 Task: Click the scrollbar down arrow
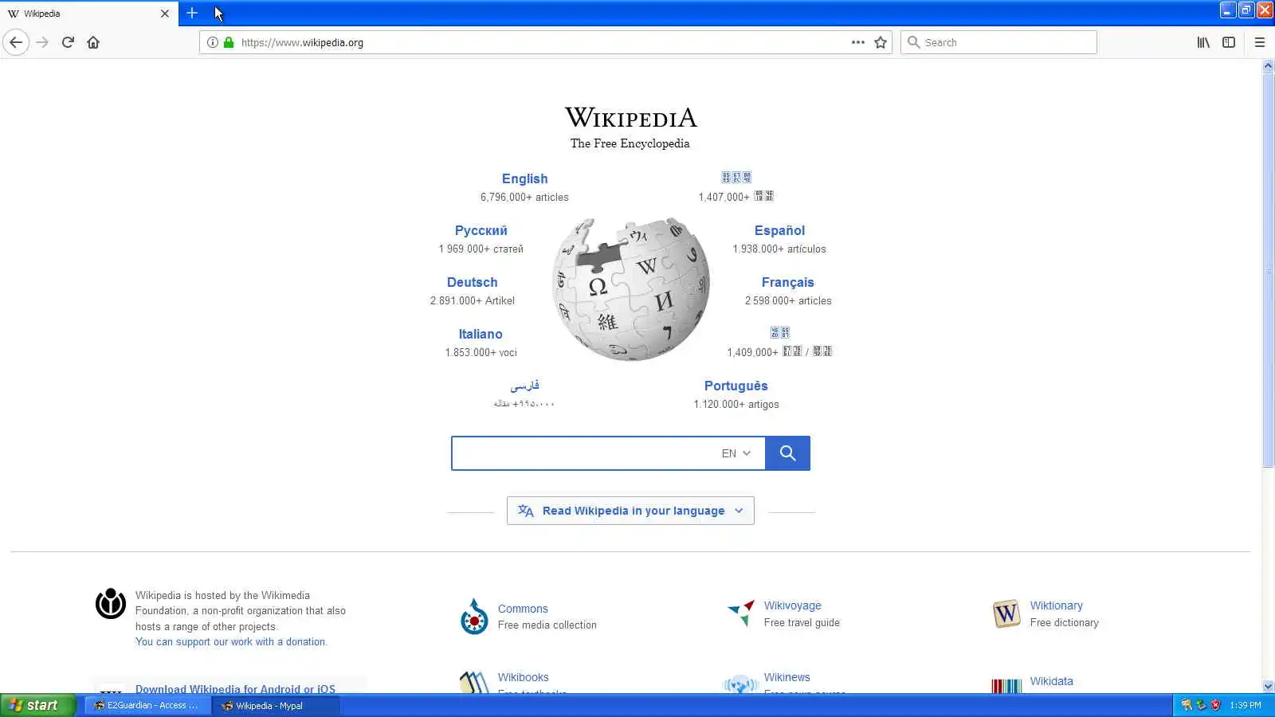click(x=1268, y=686)
